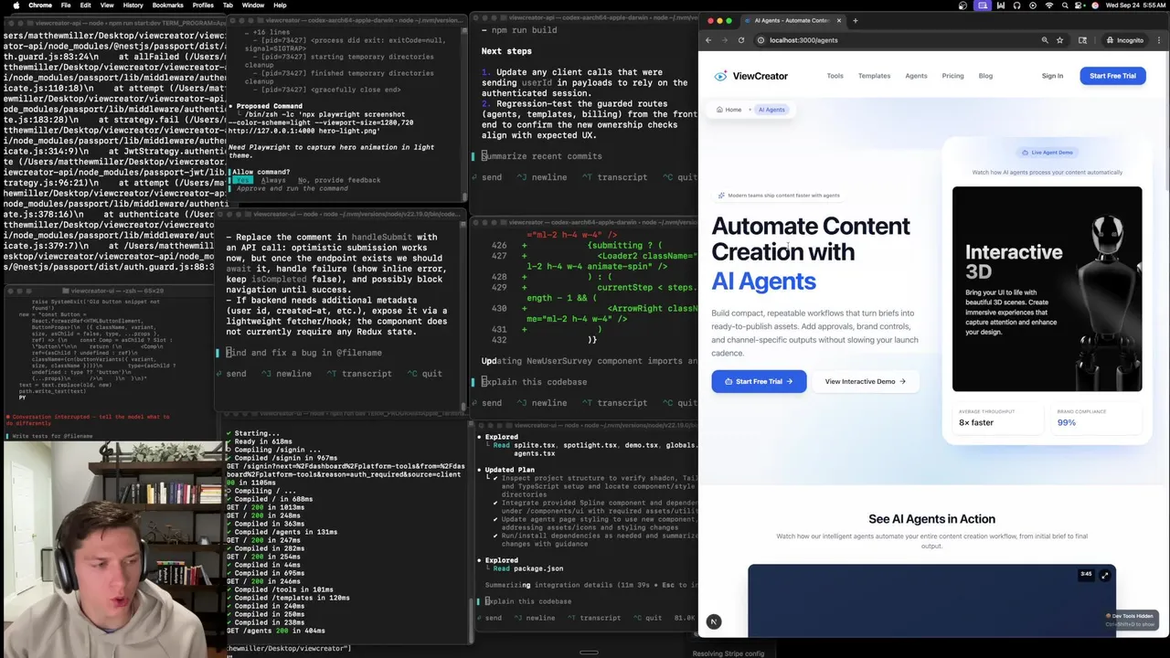Click the browser address bar URL
This screenshot has width=1170, height=658.
(803, 40)
